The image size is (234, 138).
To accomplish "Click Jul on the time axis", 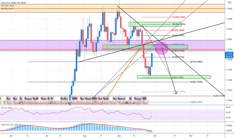I will point(47,136).
